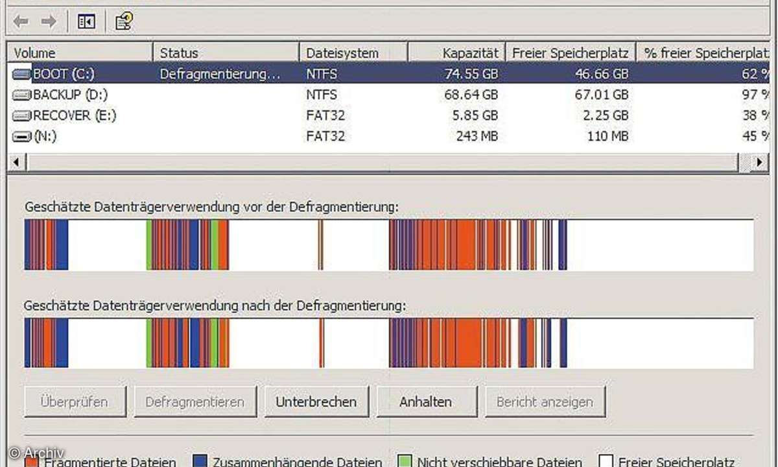Click the 'RECOVER (E:)' volume name
The image size is (778, 467).
[x=75, y=116]
